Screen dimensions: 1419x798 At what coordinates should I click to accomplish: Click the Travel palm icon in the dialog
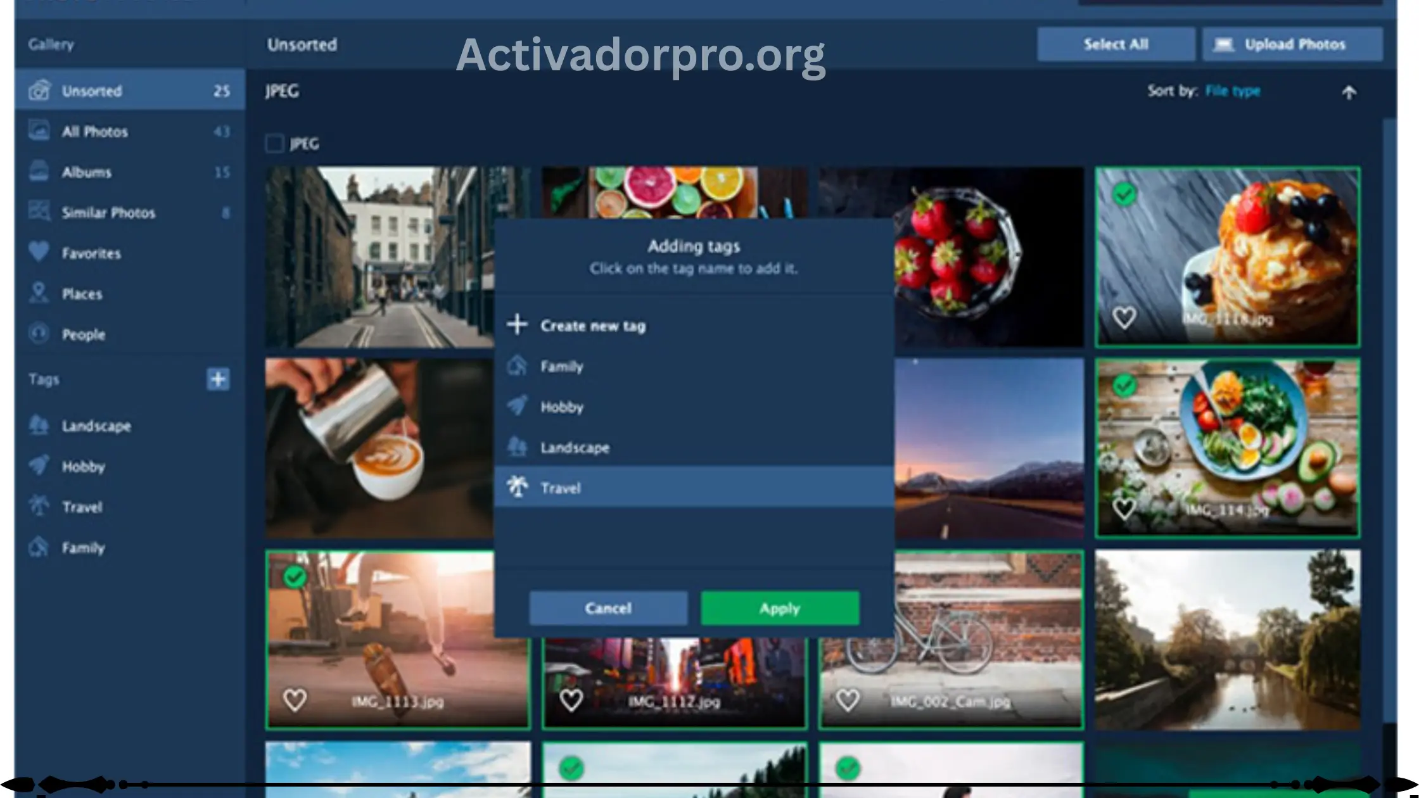(x=518, y=487)
